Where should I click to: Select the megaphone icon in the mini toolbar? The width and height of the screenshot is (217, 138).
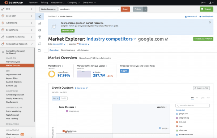tap(39, 30)
